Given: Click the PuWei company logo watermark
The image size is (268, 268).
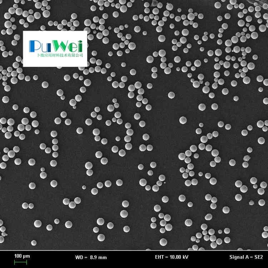Looking at the screenshot, I should click(x=55, y=49).
